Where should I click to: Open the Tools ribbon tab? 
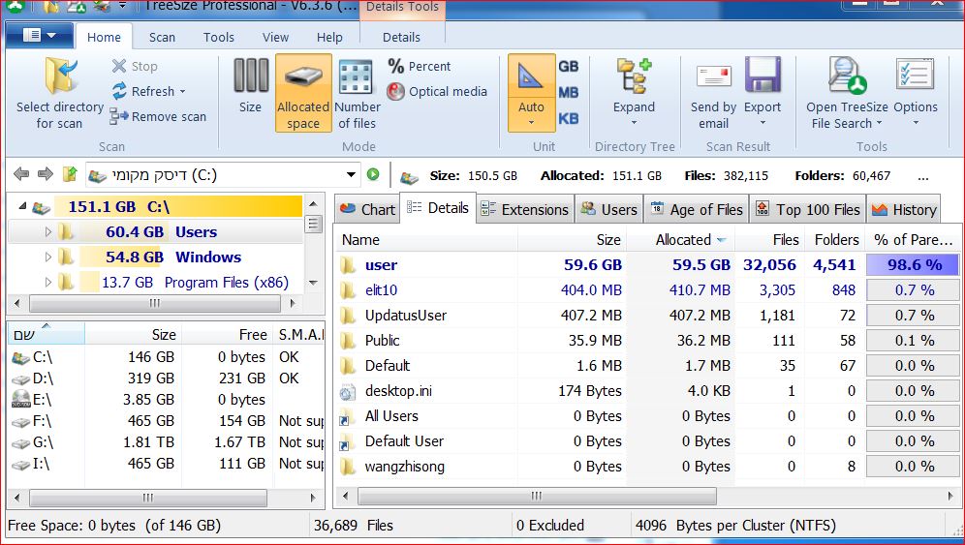[218, 37]
